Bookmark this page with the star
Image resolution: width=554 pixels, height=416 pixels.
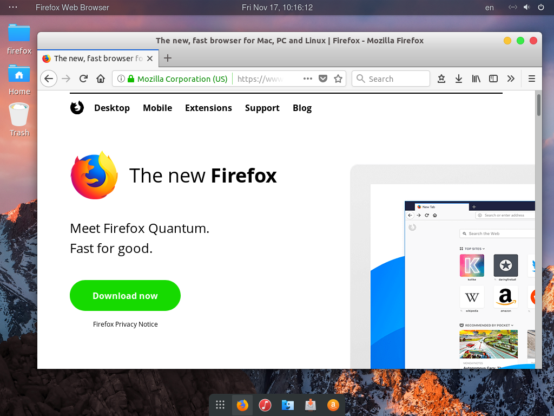coord(338,79)
